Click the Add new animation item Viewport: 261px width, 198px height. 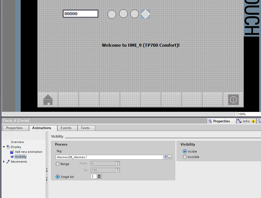coord(28,152)
